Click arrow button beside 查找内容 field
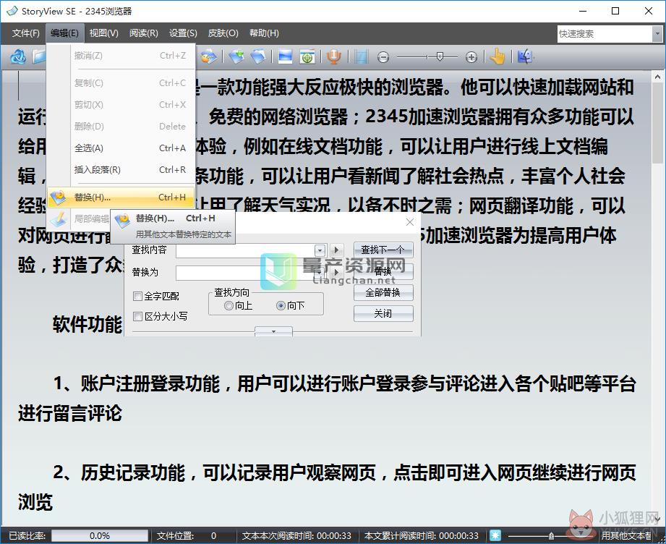 click(x=336, y=250)
